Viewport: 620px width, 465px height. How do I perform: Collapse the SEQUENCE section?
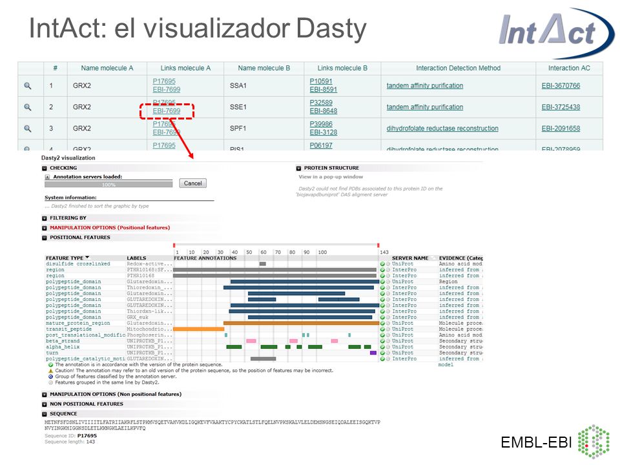(x=45, y=415)
